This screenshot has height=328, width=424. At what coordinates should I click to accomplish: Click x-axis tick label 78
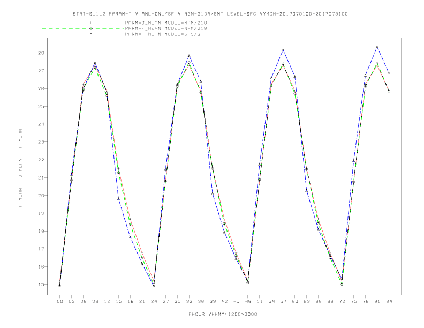click(x=365, y=301)
